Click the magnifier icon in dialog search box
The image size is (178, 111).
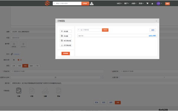click(79, 30)
